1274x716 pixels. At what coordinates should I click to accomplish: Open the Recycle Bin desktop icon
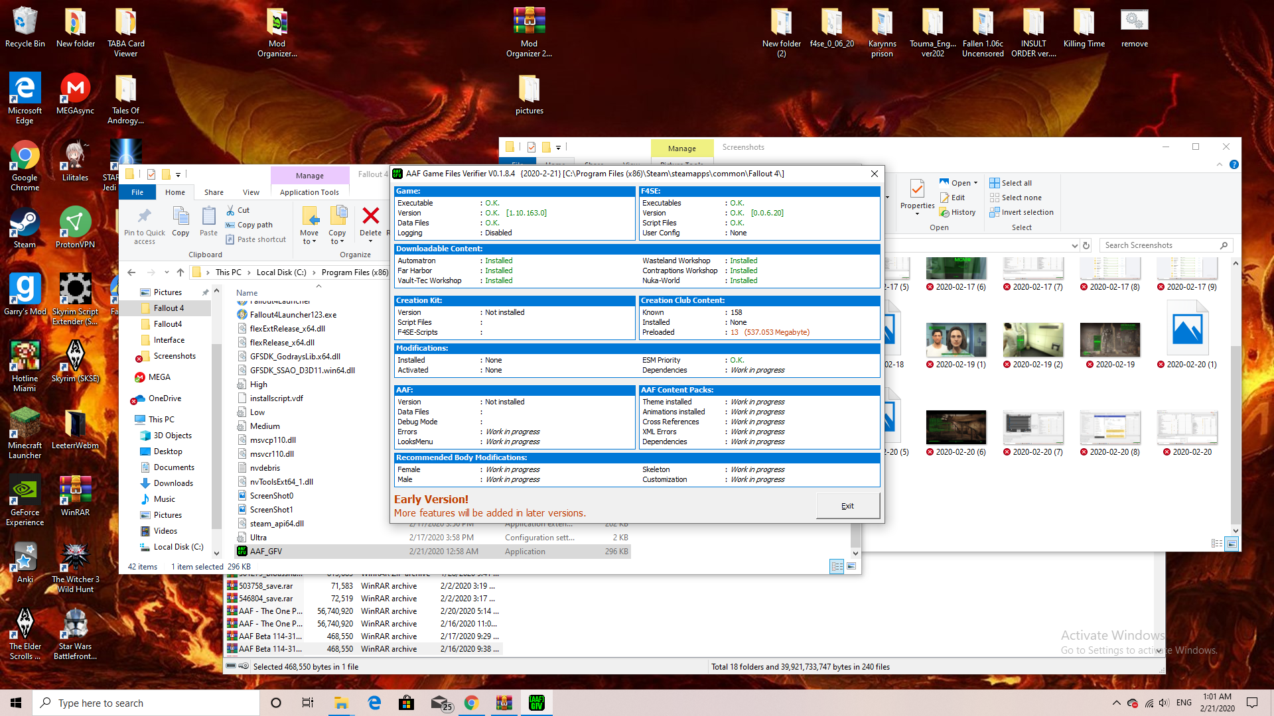click(x=25, y=28)
